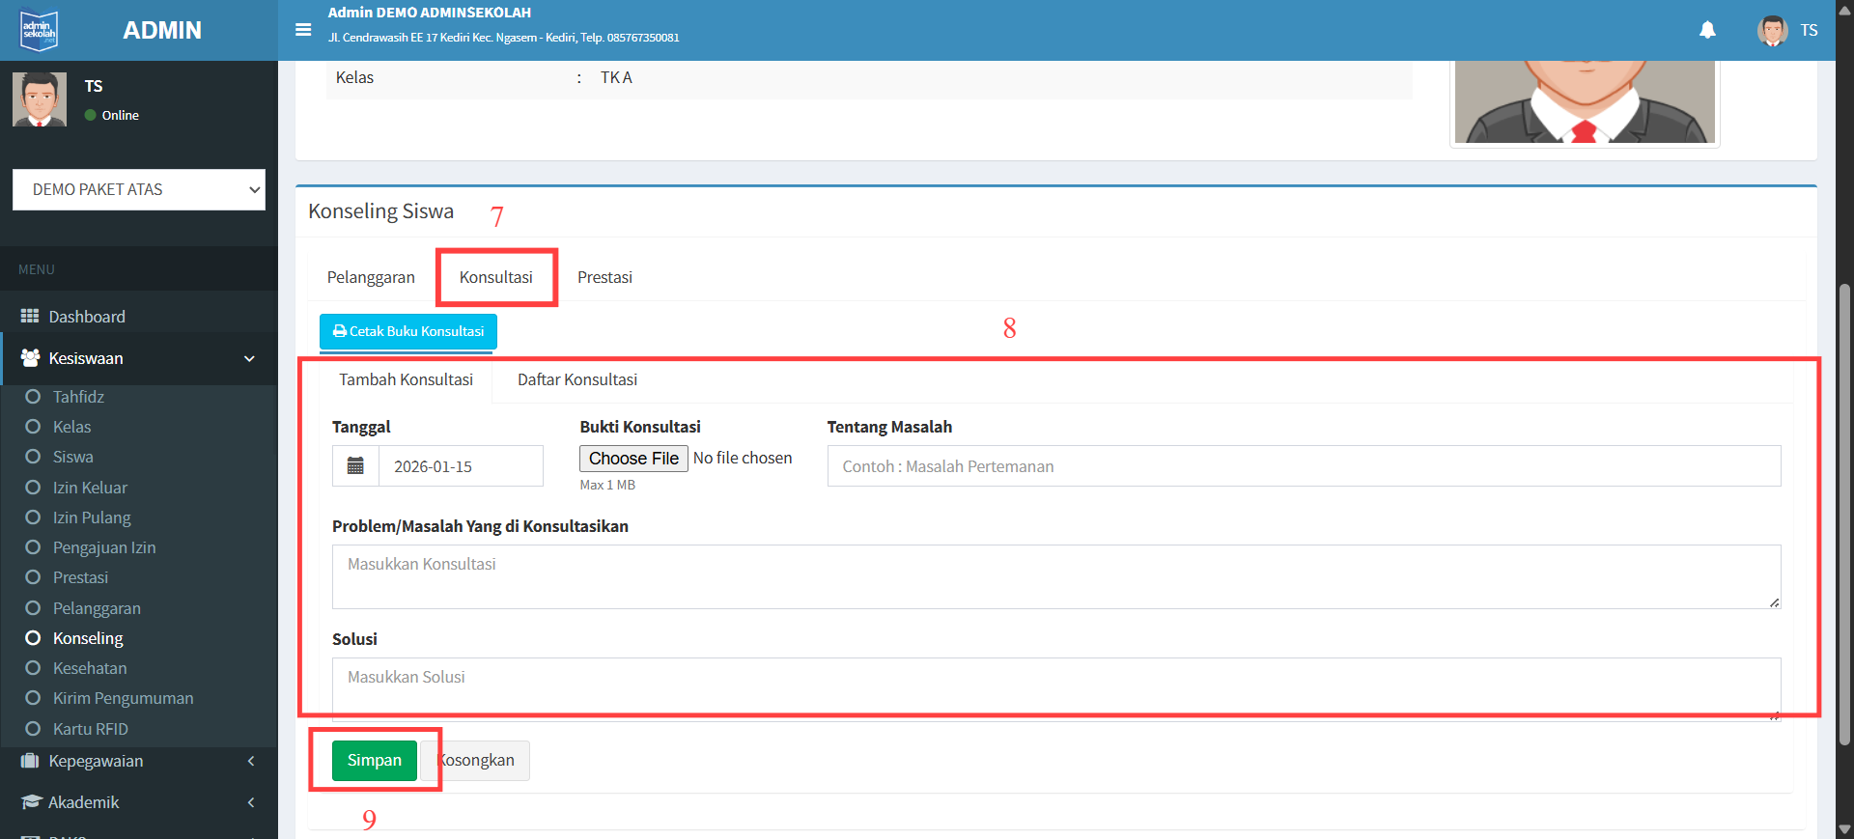Open the notification bell
Image resolution: width=1854 pixels, height=839 pixels.
pyautogui.click(x=1707, y=30)
